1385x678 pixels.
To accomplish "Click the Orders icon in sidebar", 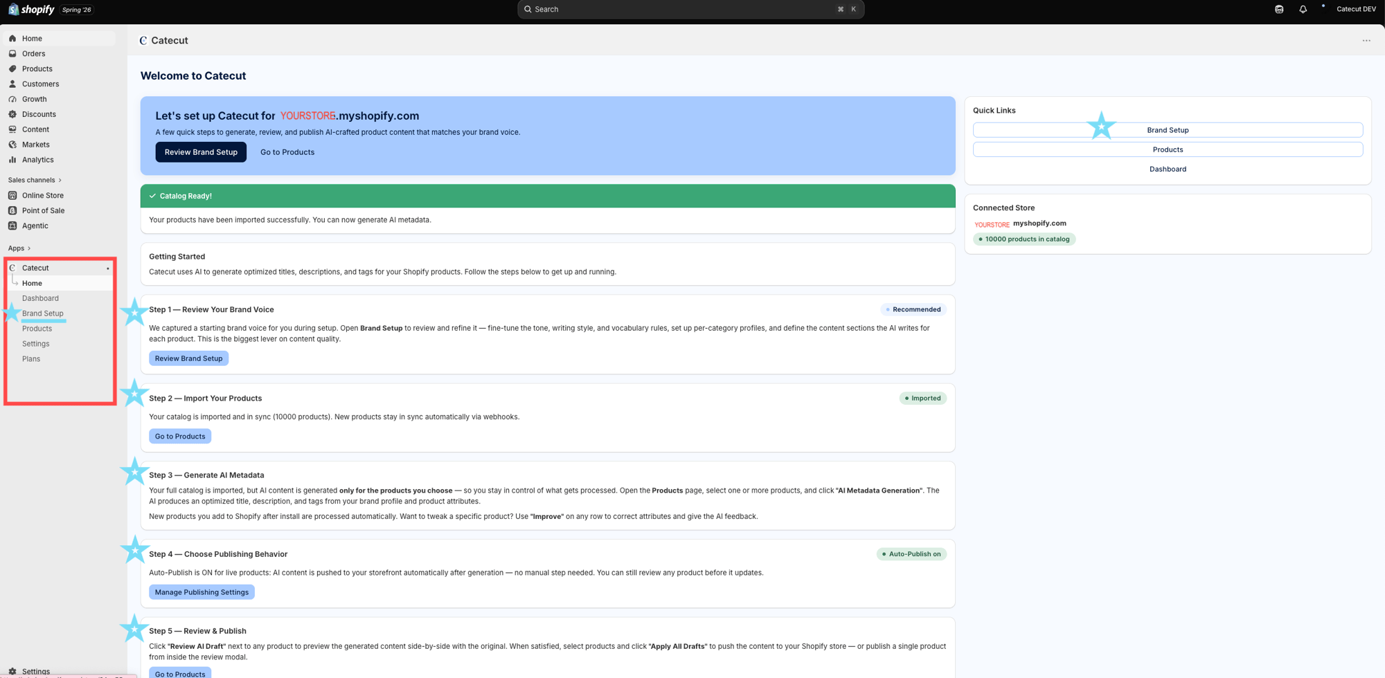I will 12,53.
